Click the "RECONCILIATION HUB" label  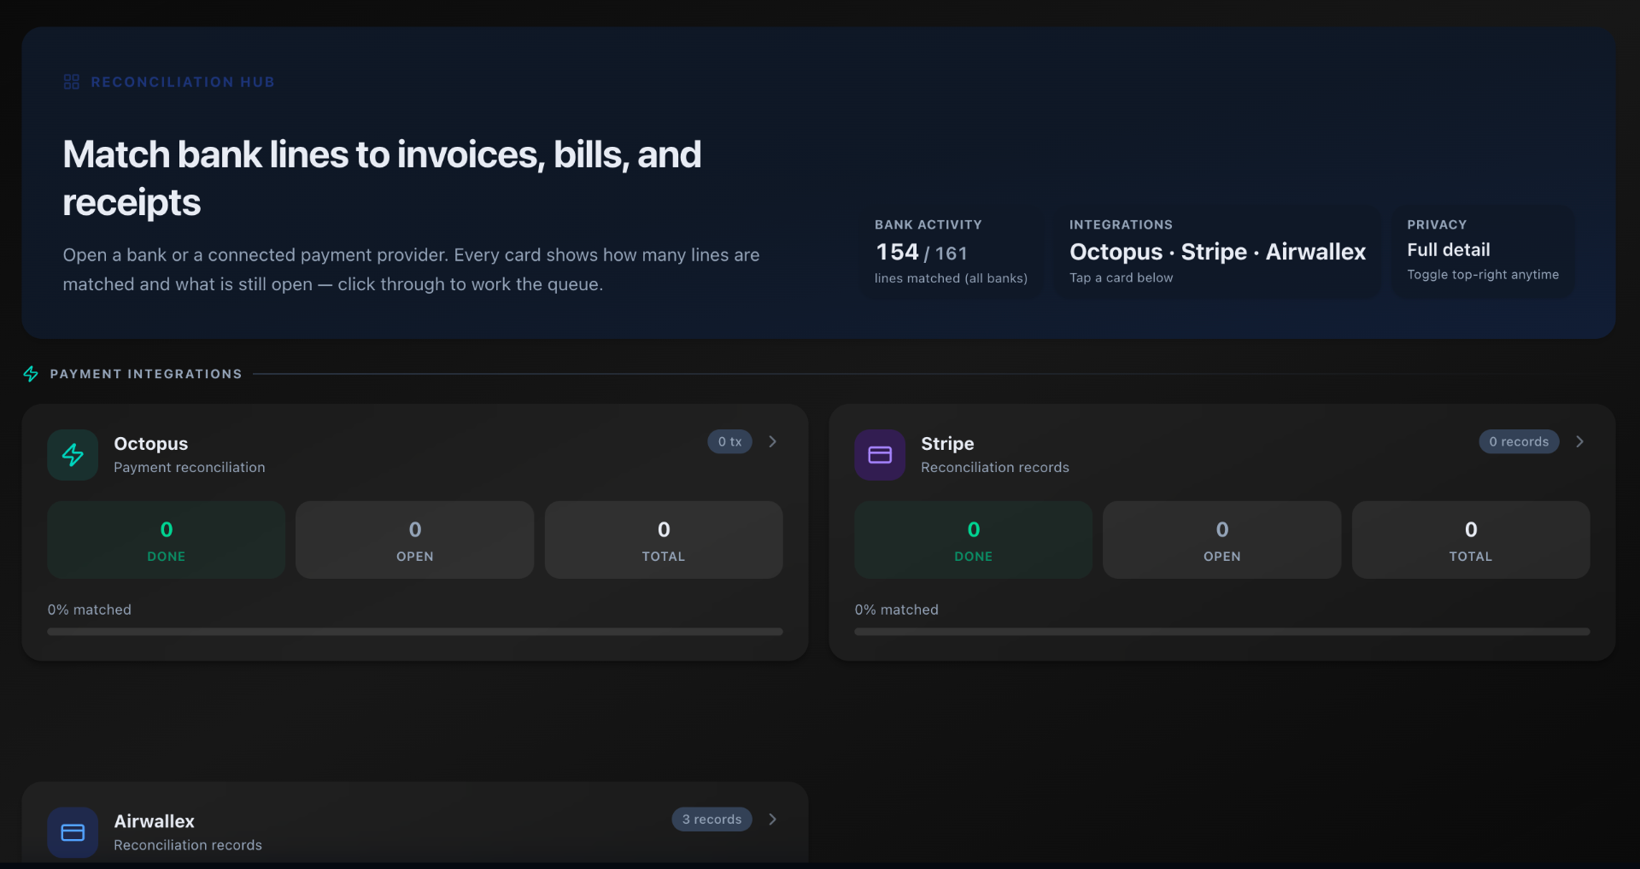pyautogui.click(x=183, y=82)
